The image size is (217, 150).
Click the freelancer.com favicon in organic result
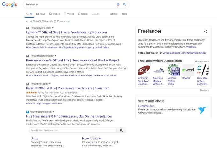27,112
